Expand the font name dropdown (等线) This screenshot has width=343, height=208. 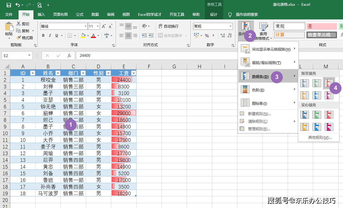(85, 26)
